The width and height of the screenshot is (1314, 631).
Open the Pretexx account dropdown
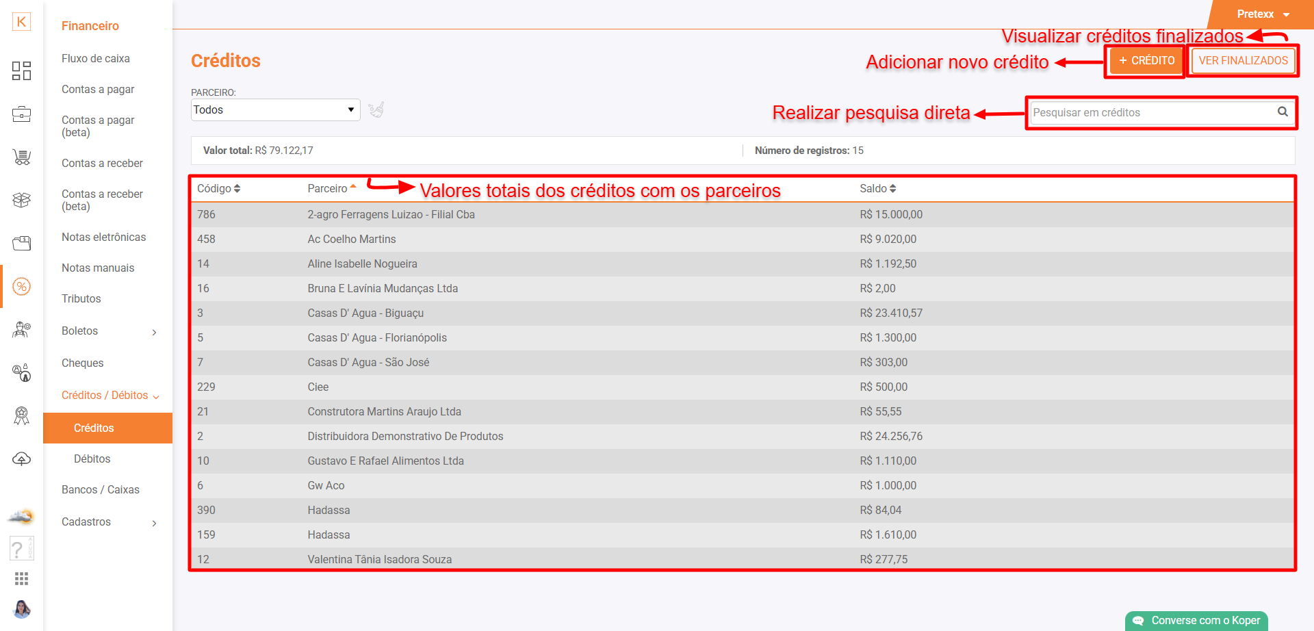coord(1263,14)
